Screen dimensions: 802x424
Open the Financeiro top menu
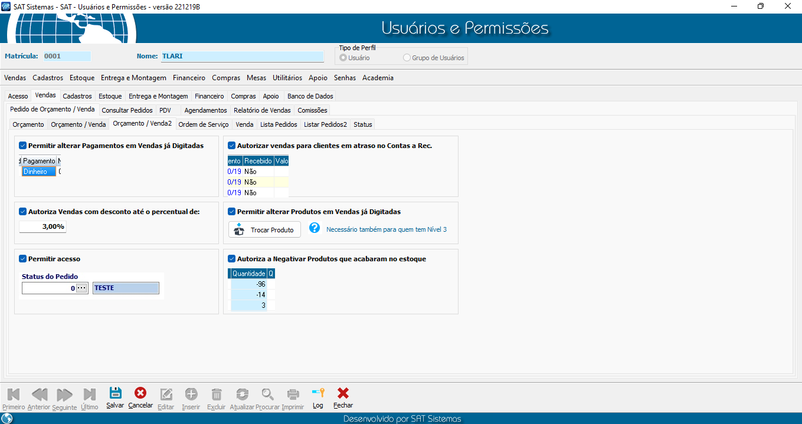(189, 78)
